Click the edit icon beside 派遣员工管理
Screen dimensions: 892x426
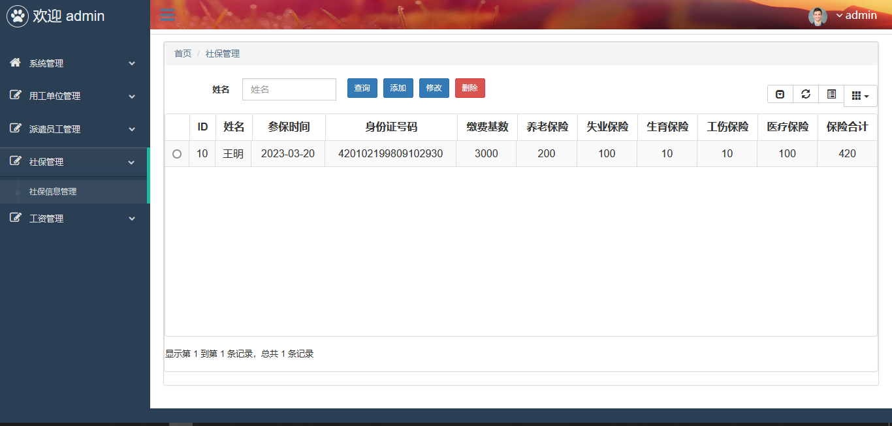tap(15, 129)
